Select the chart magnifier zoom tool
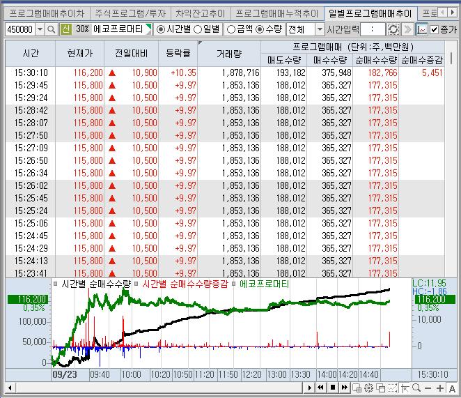 [416, 388]
